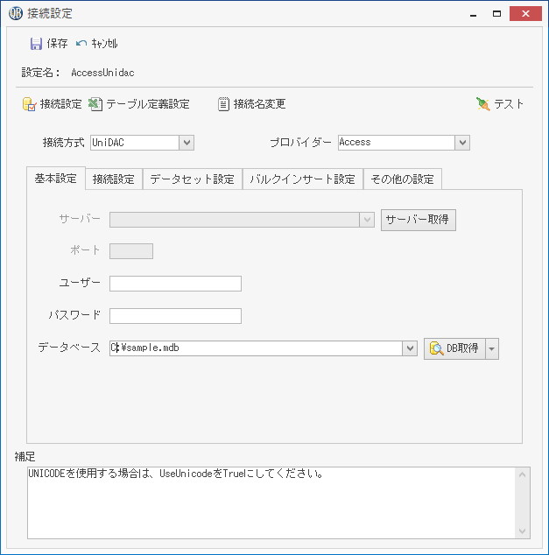This screenshot has height=555, width=549.
Task: Click the ポート input box
Action: (x=131, y=251)
